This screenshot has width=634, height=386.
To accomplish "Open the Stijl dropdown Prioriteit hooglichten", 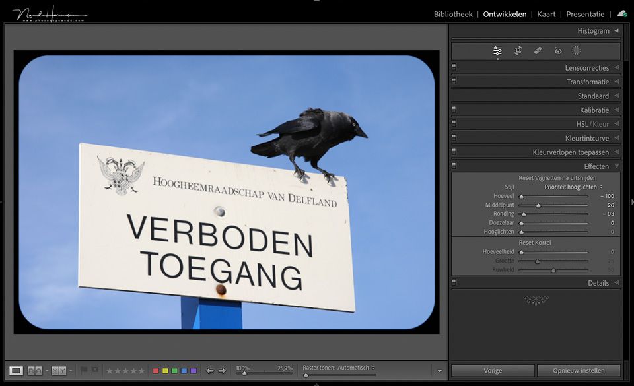I will pos(573,187).
